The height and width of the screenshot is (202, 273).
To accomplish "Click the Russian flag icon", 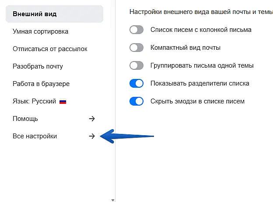I will (x=63, y=102).
